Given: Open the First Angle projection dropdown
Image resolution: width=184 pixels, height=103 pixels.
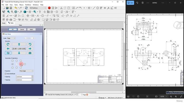Looking at the screenshot, I should click(x=26, y=71).
